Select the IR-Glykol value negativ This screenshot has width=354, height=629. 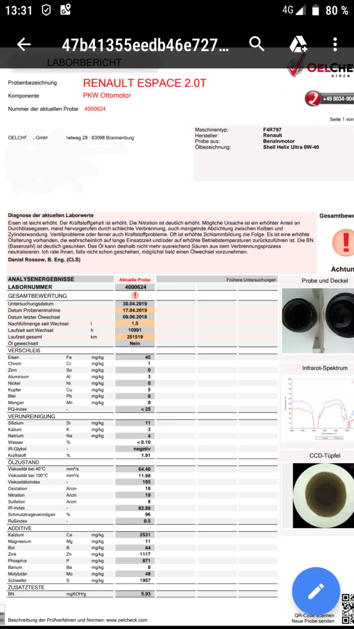coord(142,449)
